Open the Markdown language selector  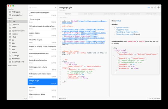tap(63, 99)
